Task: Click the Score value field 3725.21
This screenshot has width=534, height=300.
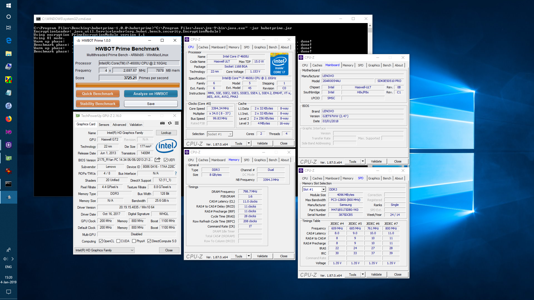Action: (118, 78)
